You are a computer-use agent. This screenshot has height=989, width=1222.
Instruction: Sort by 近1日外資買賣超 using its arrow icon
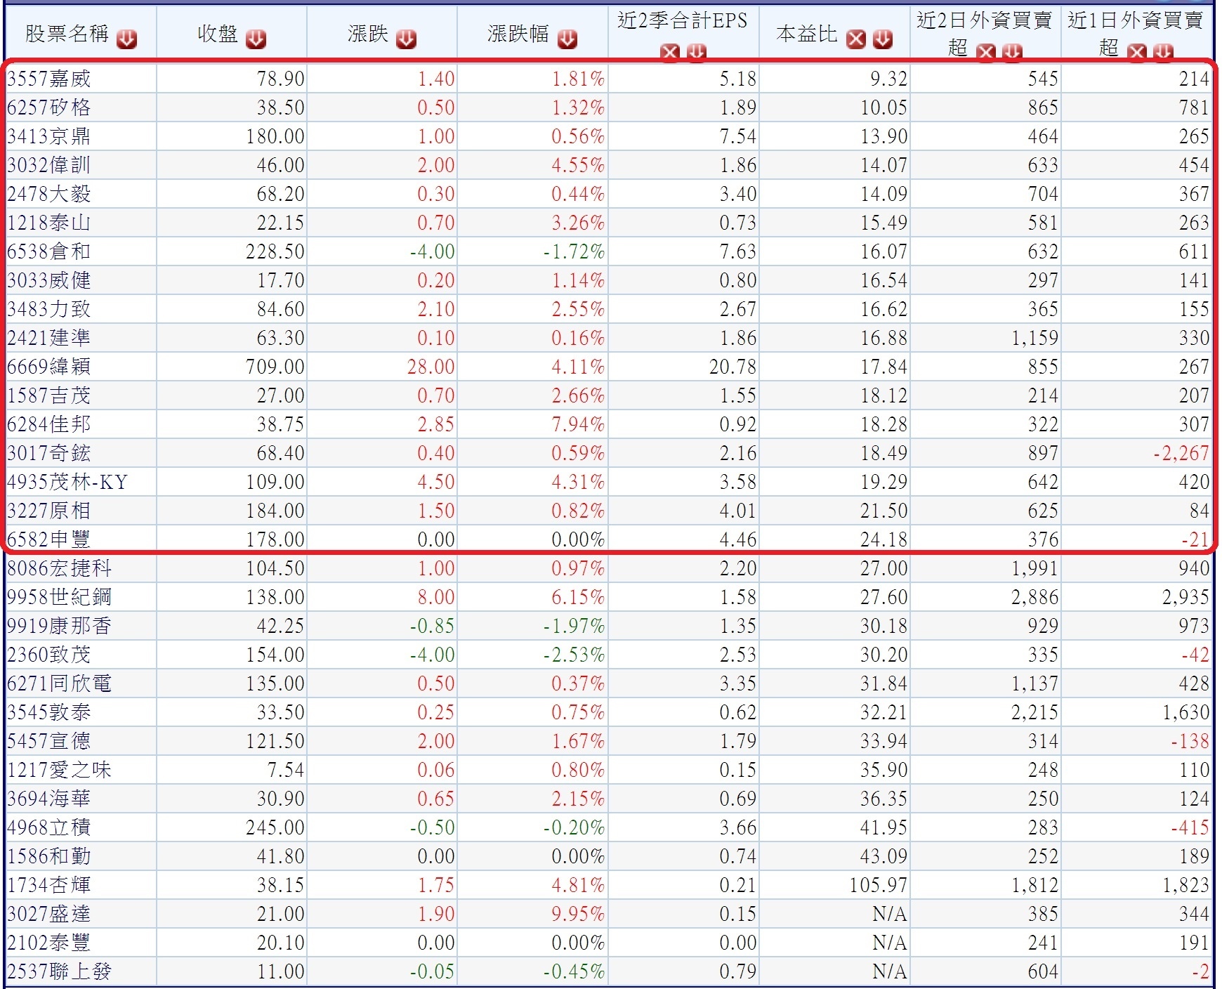point(1164,51)
